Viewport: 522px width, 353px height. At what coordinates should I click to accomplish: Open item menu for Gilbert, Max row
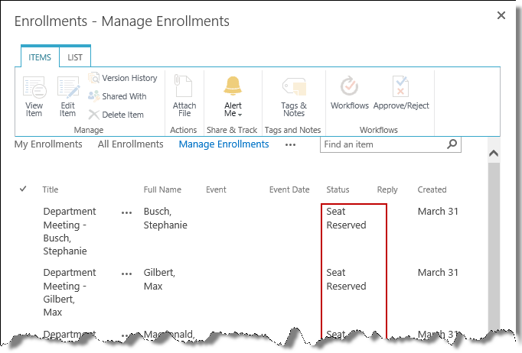[126, 274]
